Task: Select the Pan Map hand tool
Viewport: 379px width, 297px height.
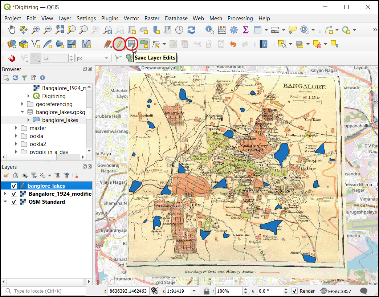Action: click(12, 30)
